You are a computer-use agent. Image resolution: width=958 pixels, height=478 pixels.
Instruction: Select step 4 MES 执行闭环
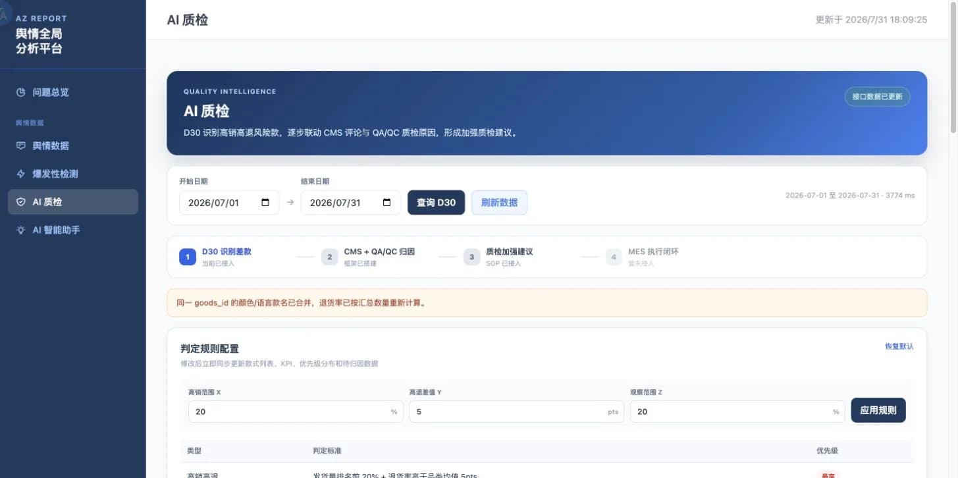pos(643,257)
